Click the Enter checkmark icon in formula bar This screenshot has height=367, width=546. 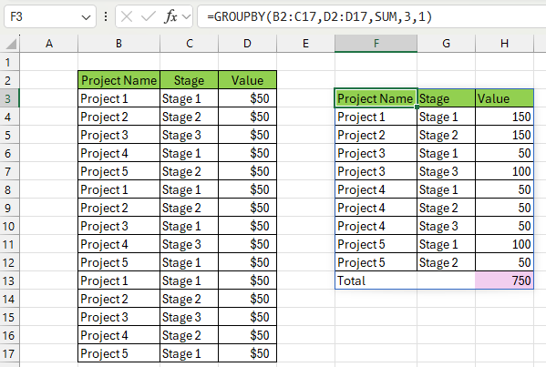coord(148,16)
